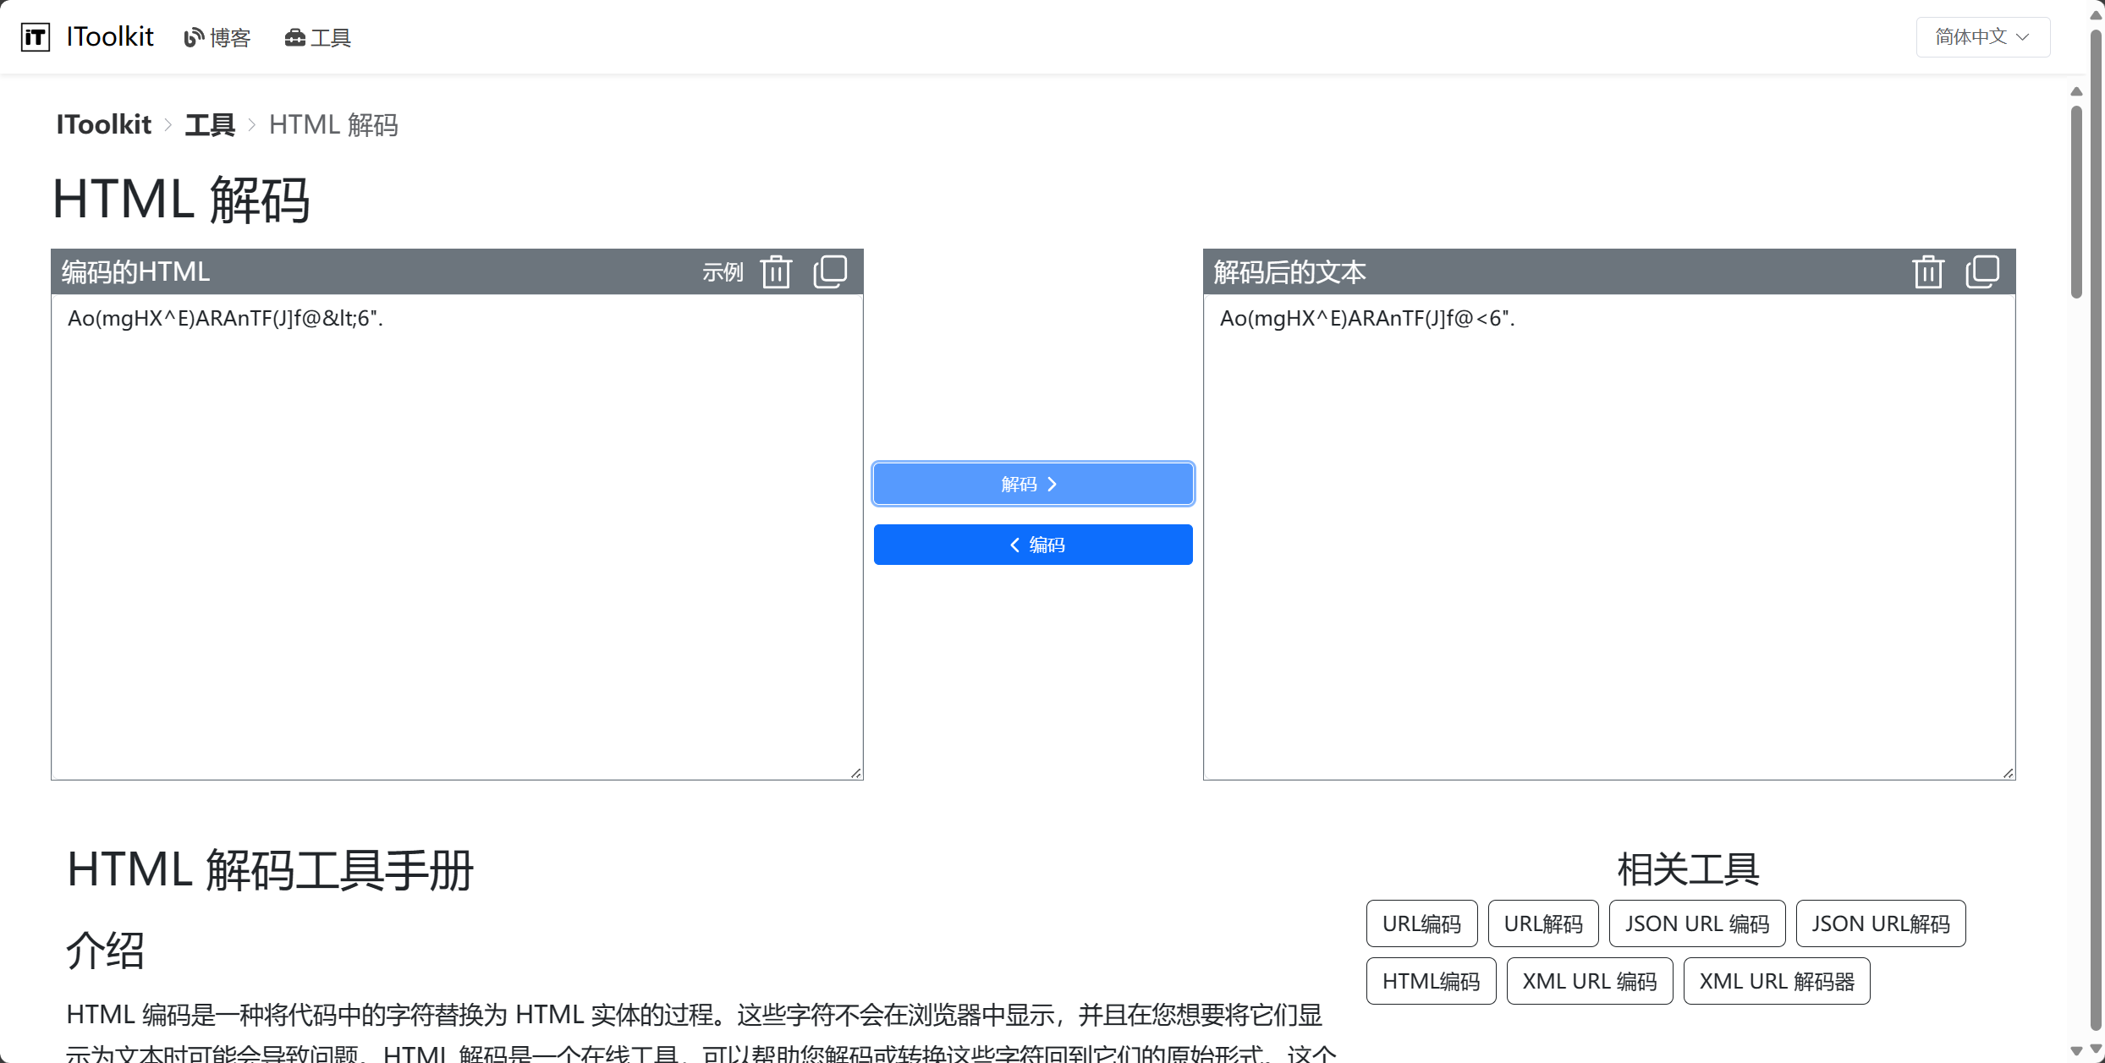Load sample text via 示例 link
The width and height of the screenshot is (2105, 1063).
723,272
